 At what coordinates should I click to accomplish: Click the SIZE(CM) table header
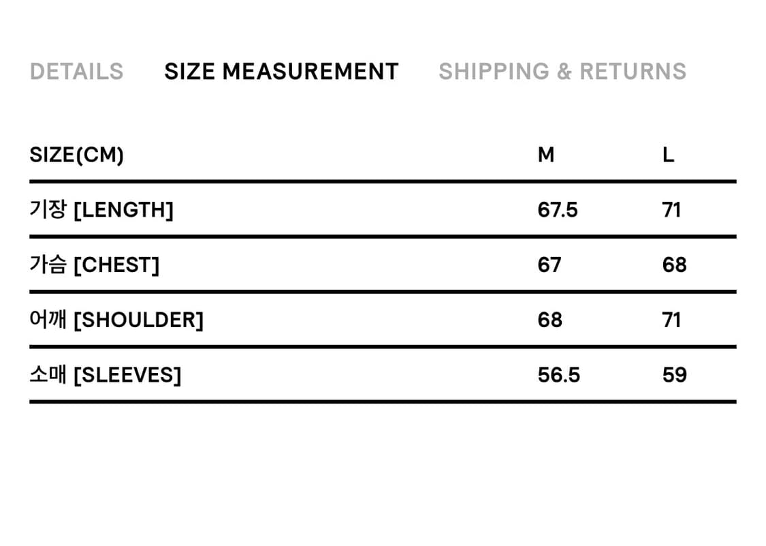[x=77, y=155]
